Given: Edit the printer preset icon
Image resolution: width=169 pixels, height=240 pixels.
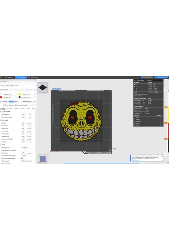Looking at the screenshot, I should pos(35,86).
